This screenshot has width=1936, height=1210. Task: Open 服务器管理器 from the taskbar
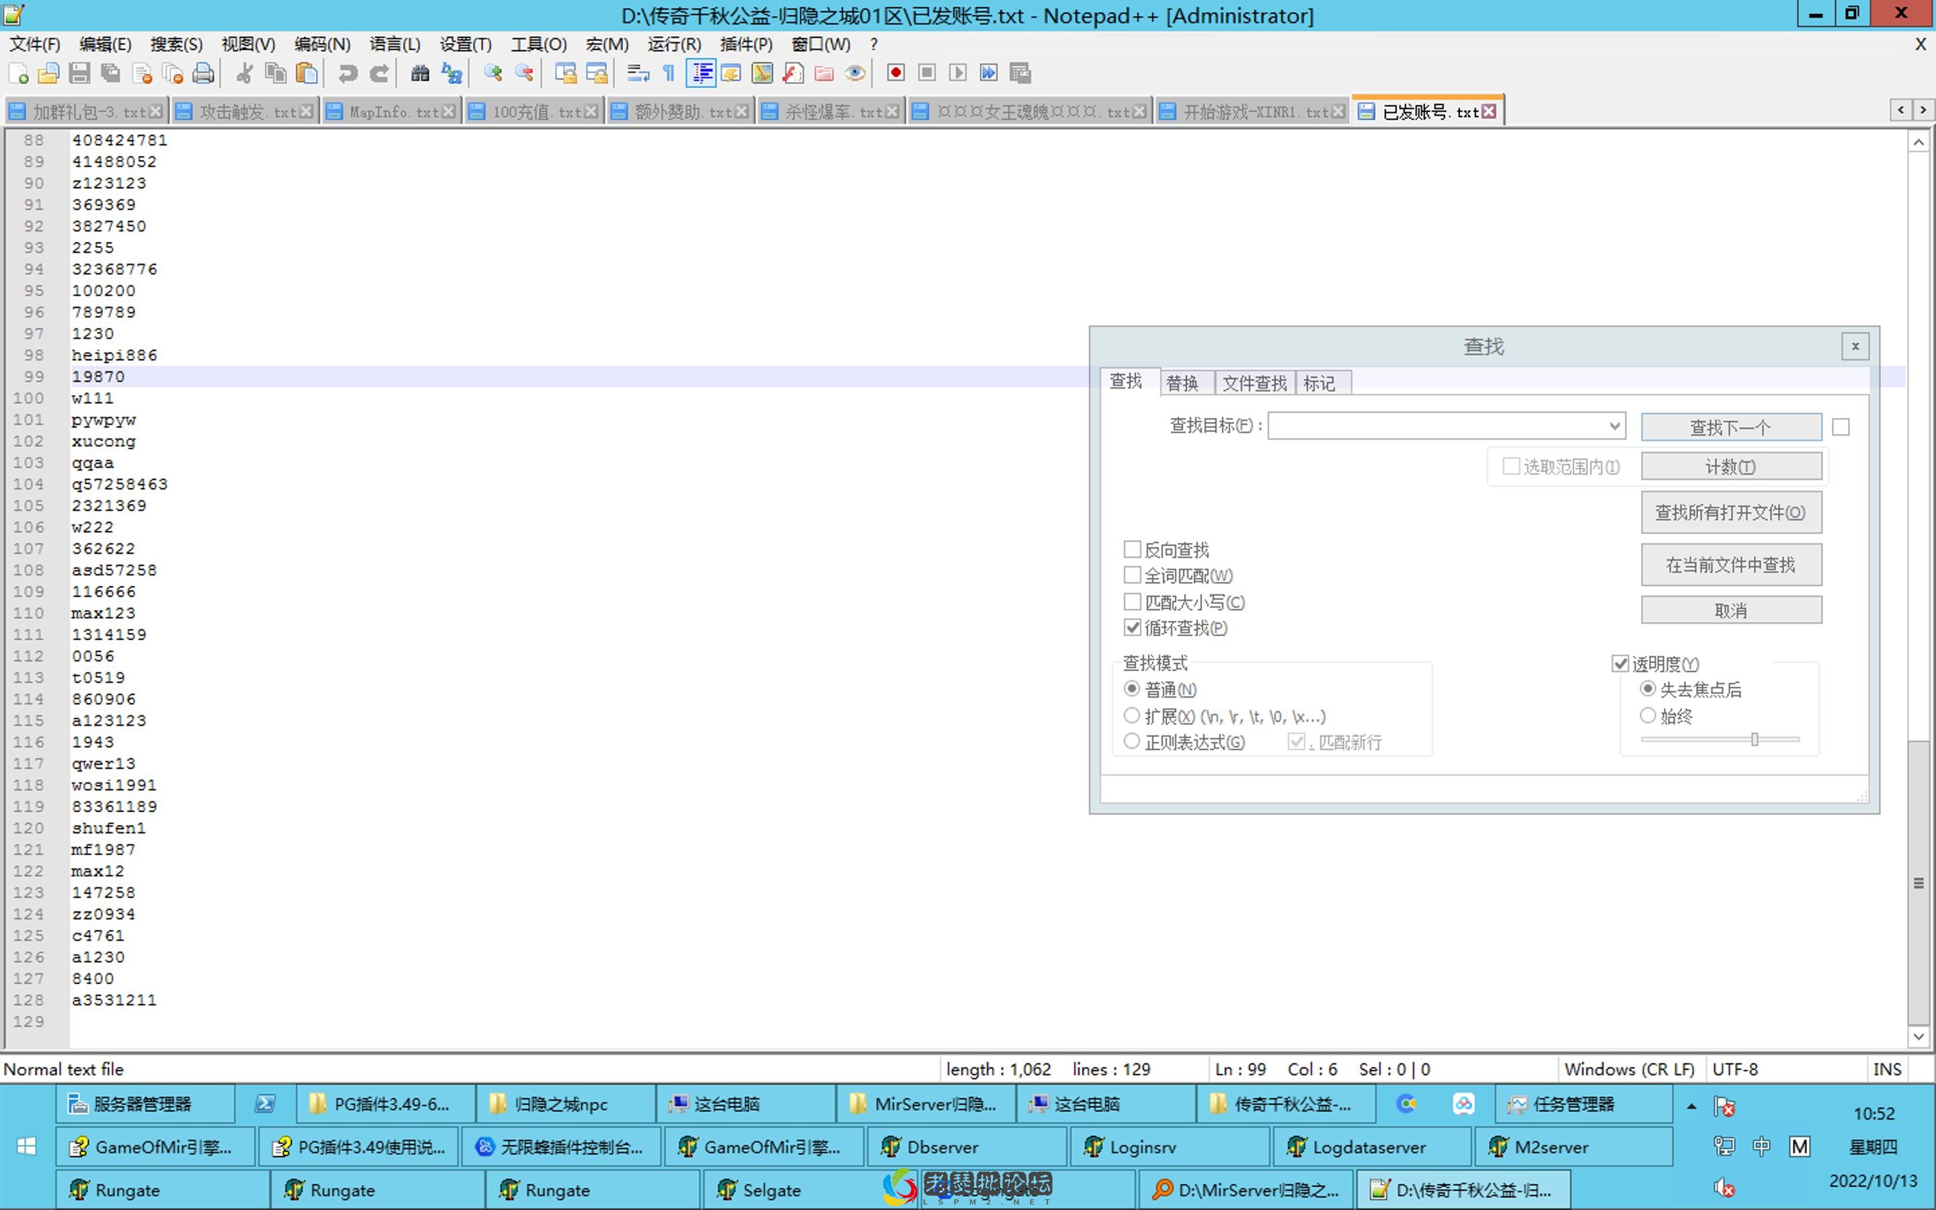(x=146, y=1104)
